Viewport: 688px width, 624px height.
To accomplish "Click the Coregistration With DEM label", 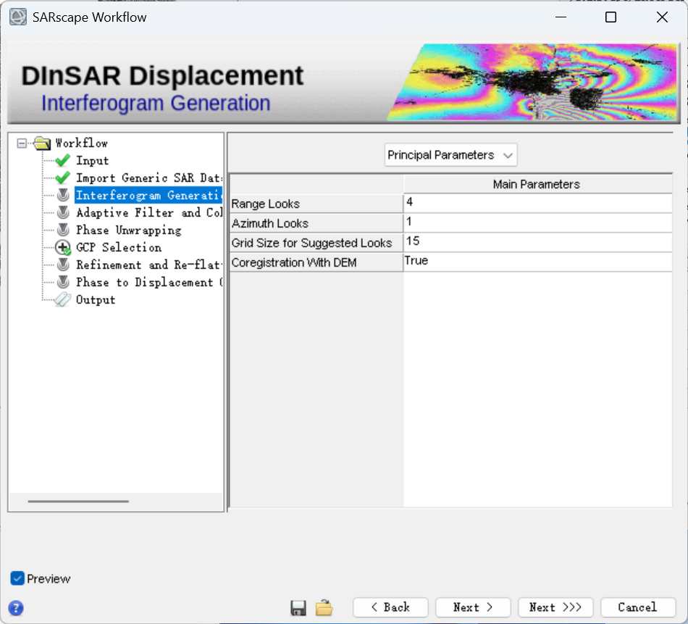I will click(x=294, y=262).
